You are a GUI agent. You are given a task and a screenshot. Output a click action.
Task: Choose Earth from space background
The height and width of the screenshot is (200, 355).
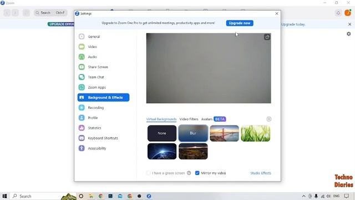tap(162, 151)
